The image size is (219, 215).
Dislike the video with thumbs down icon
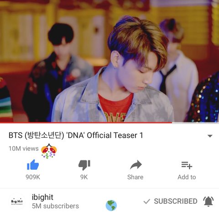point(84,165)
